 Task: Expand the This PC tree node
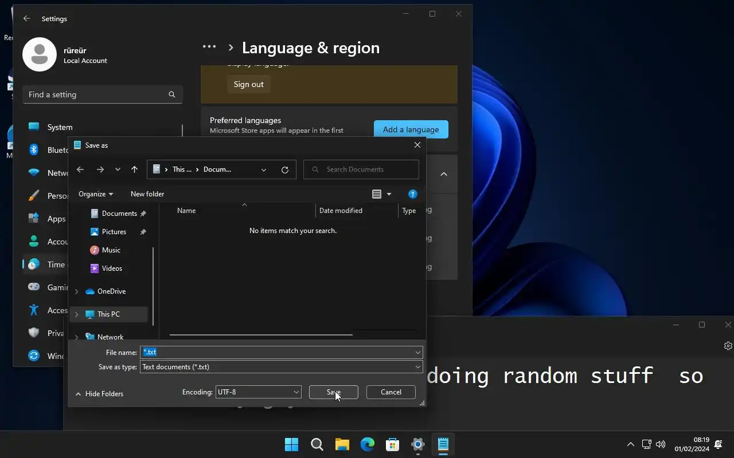click(x=77, y=314)
